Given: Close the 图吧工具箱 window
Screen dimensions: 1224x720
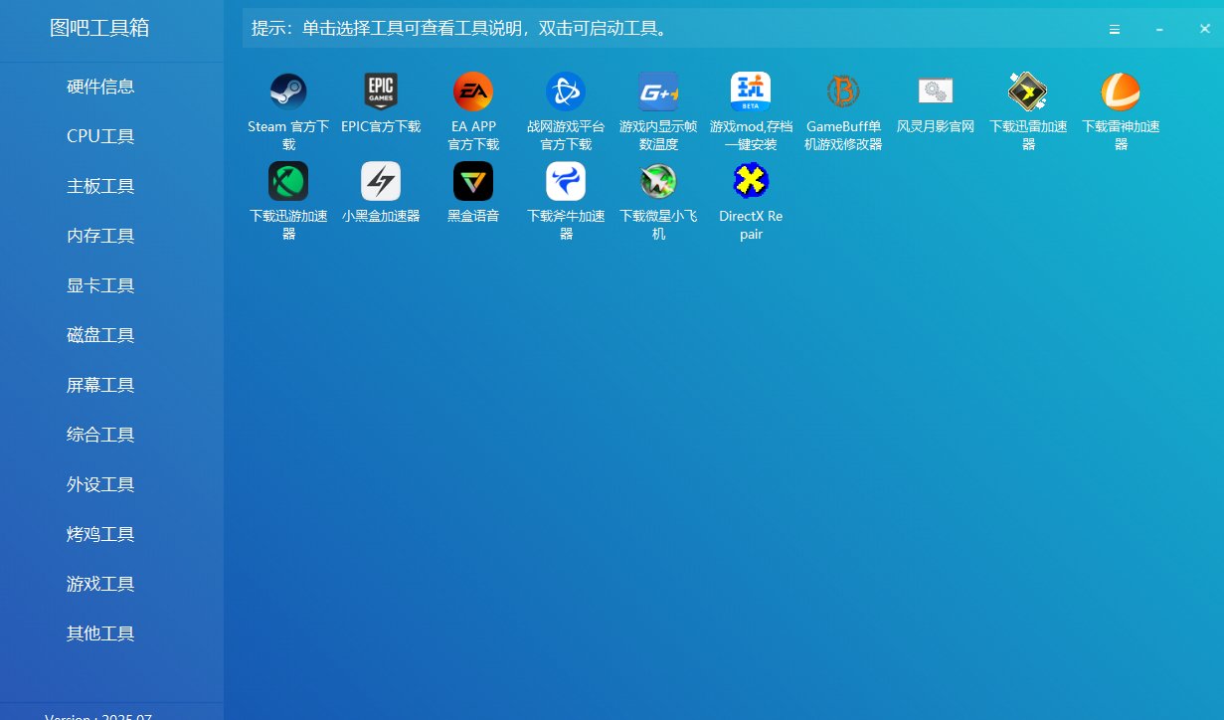Looking at the screenshot, I should [1204, 29].
